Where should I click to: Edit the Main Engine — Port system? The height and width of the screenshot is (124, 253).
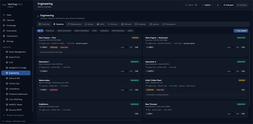coord(137,47)
